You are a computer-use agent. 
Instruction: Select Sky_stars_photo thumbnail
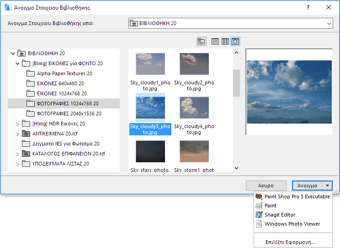[150, 151]
